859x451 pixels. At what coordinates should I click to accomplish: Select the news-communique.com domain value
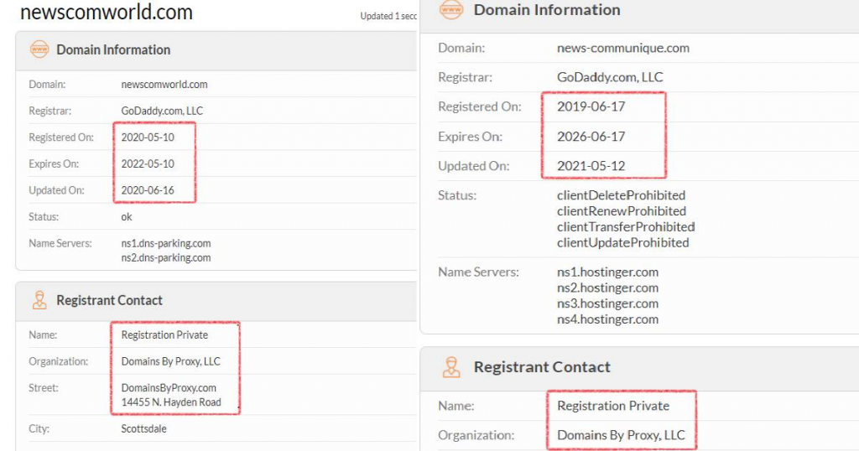(623, 48)
